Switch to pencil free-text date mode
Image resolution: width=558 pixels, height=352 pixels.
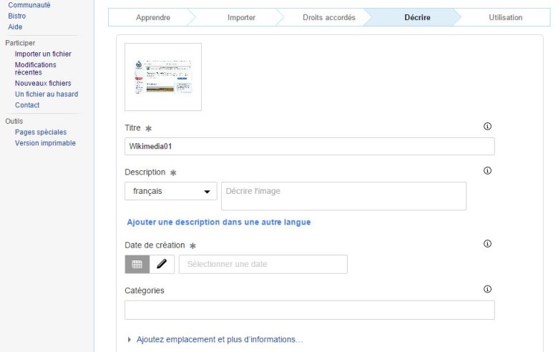pos(162,264)
